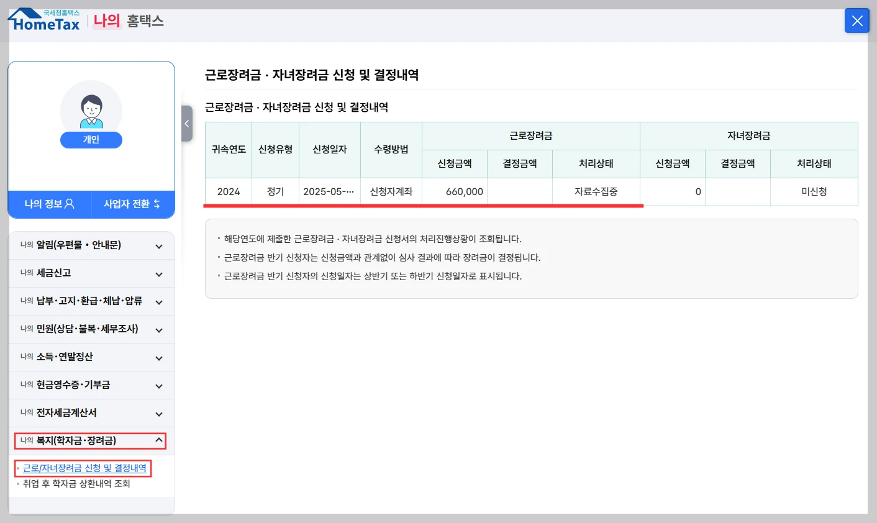Click the 자료수집중 status cell
The height and width of the screenshot is (523, 877).
point(596,191)
